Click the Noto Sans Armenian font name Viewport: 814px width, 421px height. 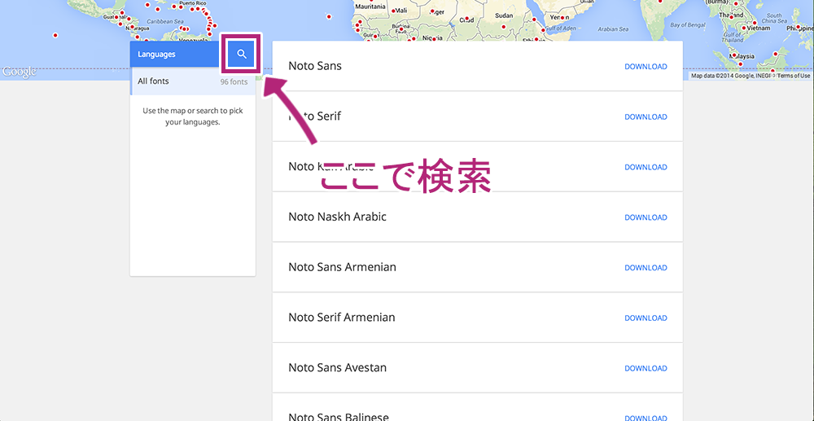point(342,267)
